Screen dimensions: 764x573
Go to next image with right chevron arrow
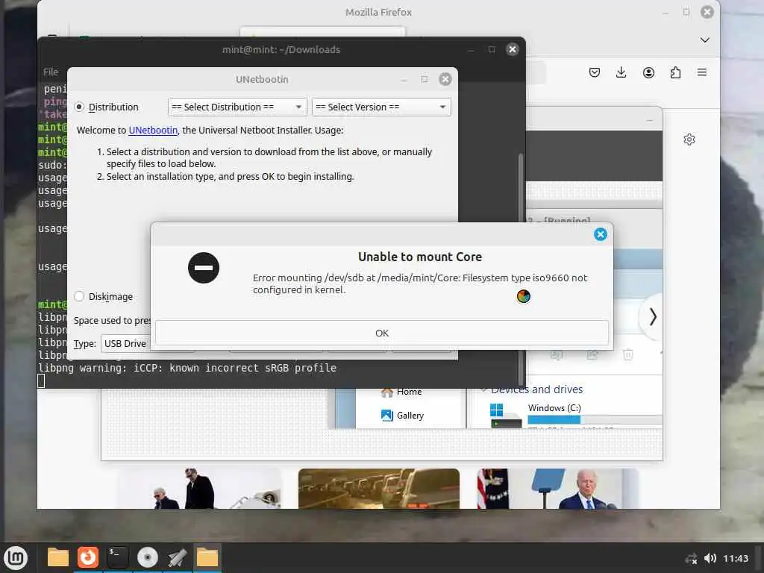(x=653, y=316)
